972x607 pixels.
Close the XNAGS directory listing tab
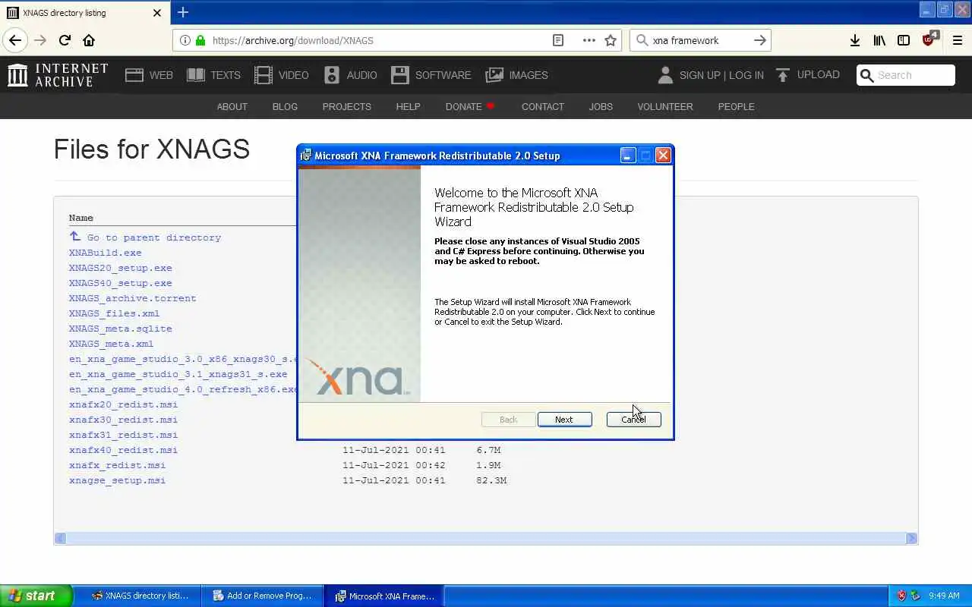pyautogui.click(x=157, y=13)
